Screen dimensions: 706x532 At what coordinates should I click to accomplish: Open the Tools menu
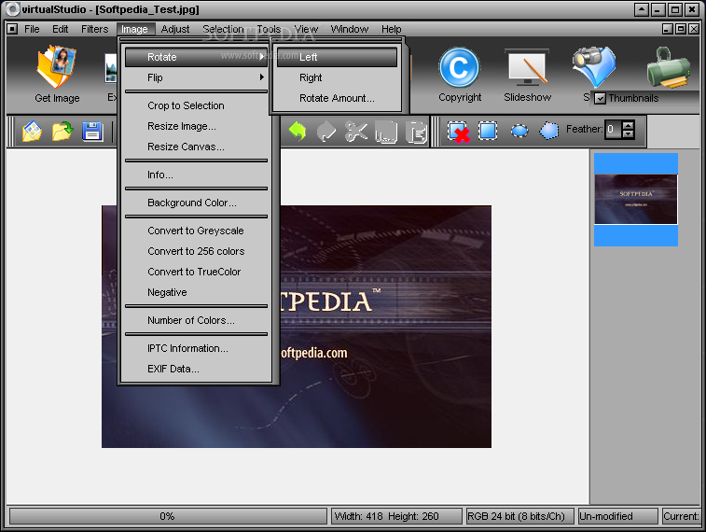pos(269,29)
